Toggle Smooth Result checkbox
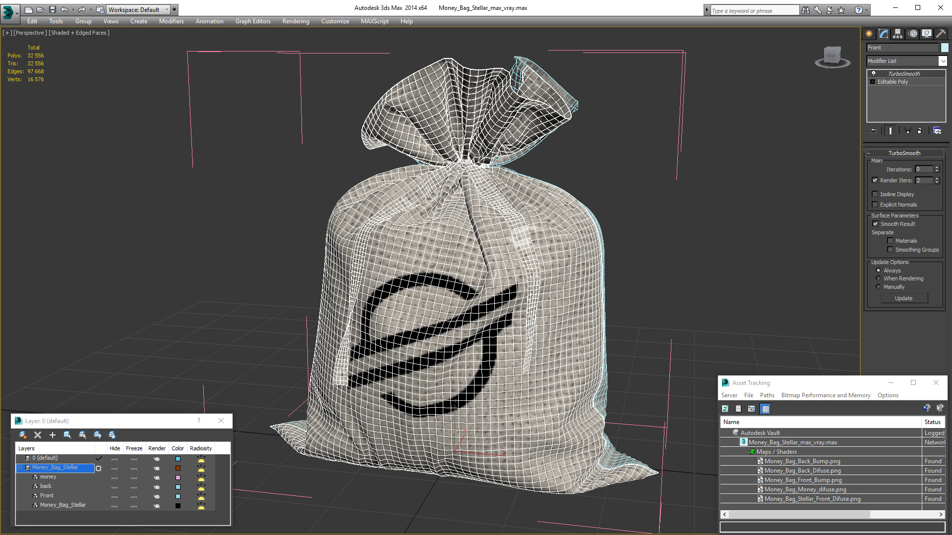This screenshot has height=535, width=952. pyautogui.click(x=876, y=224)
